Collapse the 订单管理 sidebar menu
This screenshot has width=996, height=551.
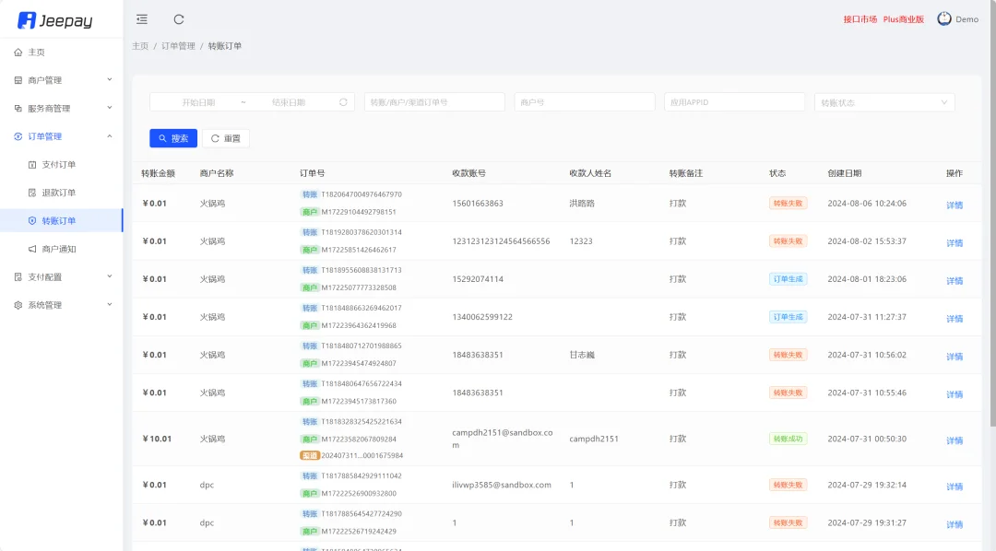[55, 135]
